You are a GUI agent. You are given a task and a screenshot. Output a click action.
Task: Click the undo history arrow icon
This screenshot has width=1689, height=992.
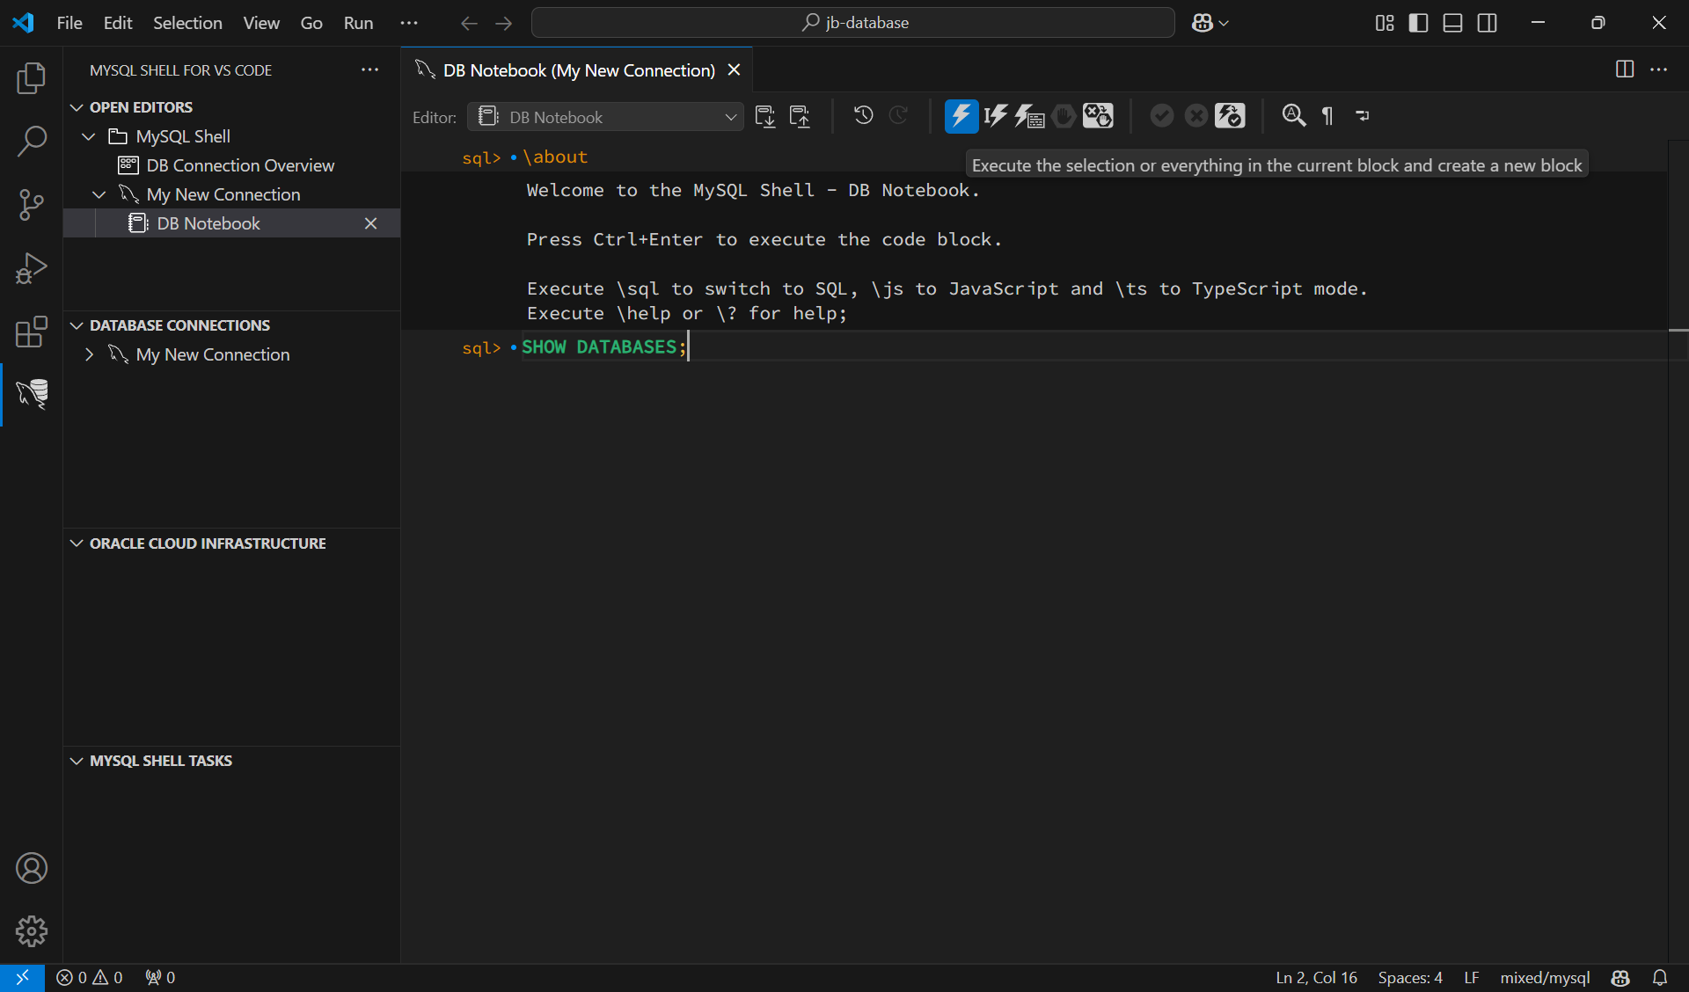pos(863,116)
